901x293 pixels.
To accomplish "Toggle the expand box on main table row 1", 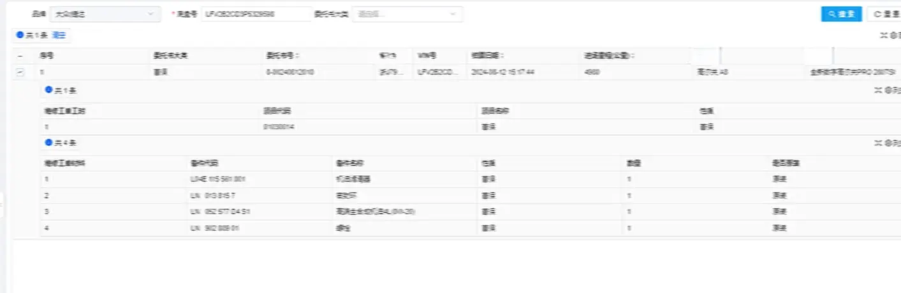I will tap(20, 72).
